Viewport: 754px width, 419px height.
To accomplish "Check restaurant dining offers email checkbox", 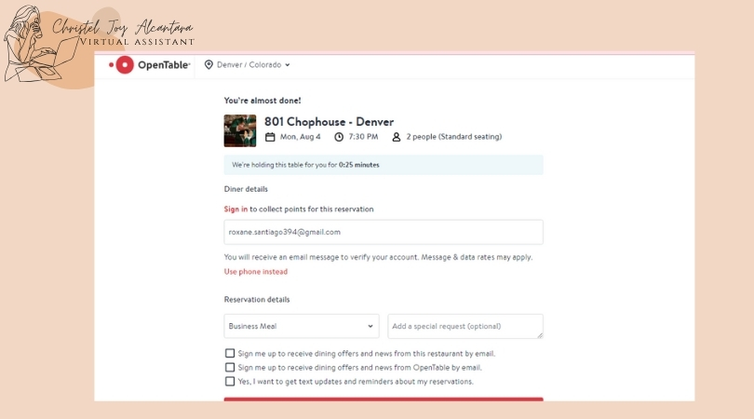I will 230,354.
